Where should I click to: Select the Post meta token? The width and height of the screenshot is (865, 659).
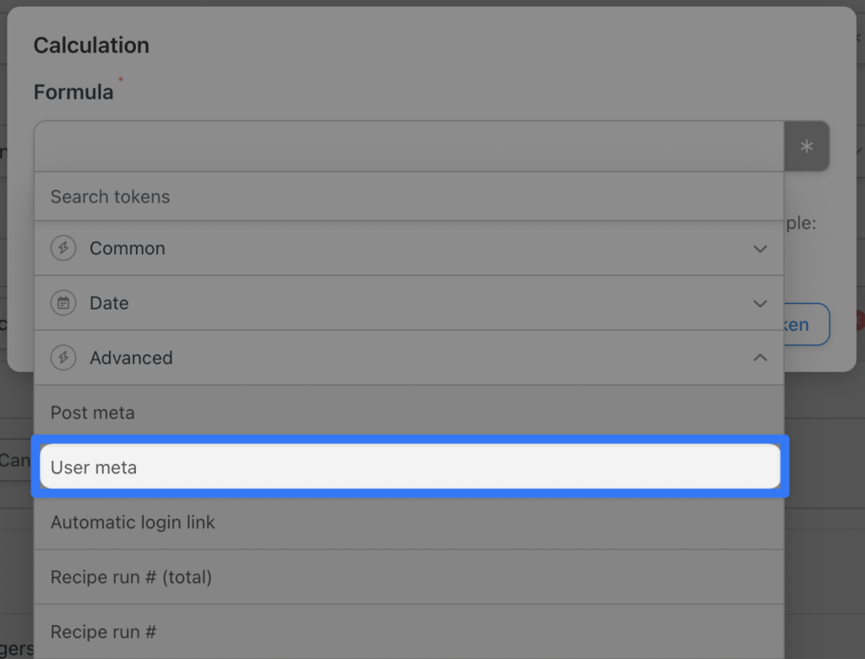[x=93, y=413]
